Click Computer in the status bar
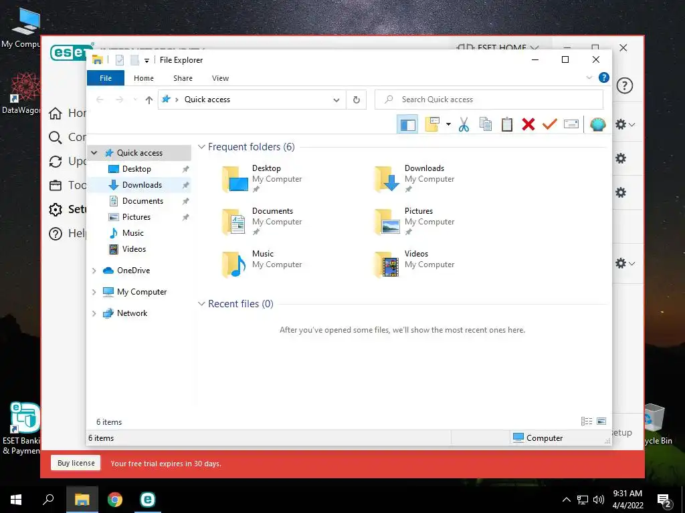The image size is (685, 513). click(x=538, y=438)
